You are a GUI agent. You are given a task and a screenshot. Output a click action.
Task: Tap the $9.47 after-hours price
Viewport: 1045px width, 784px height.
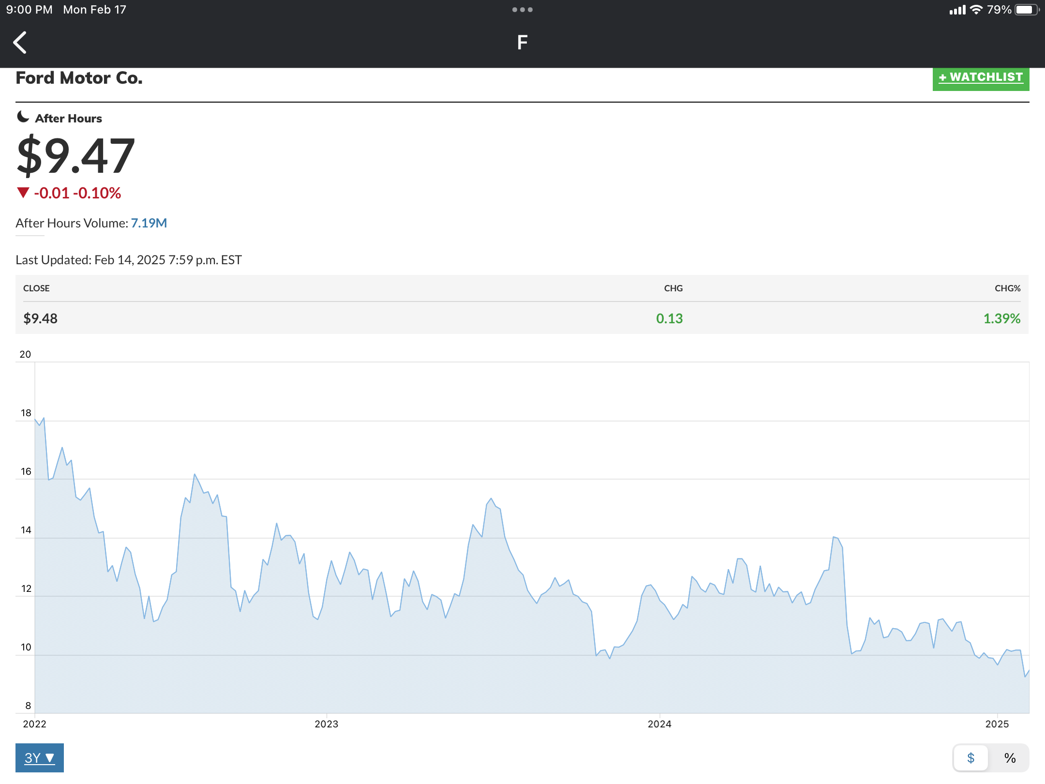76,156
